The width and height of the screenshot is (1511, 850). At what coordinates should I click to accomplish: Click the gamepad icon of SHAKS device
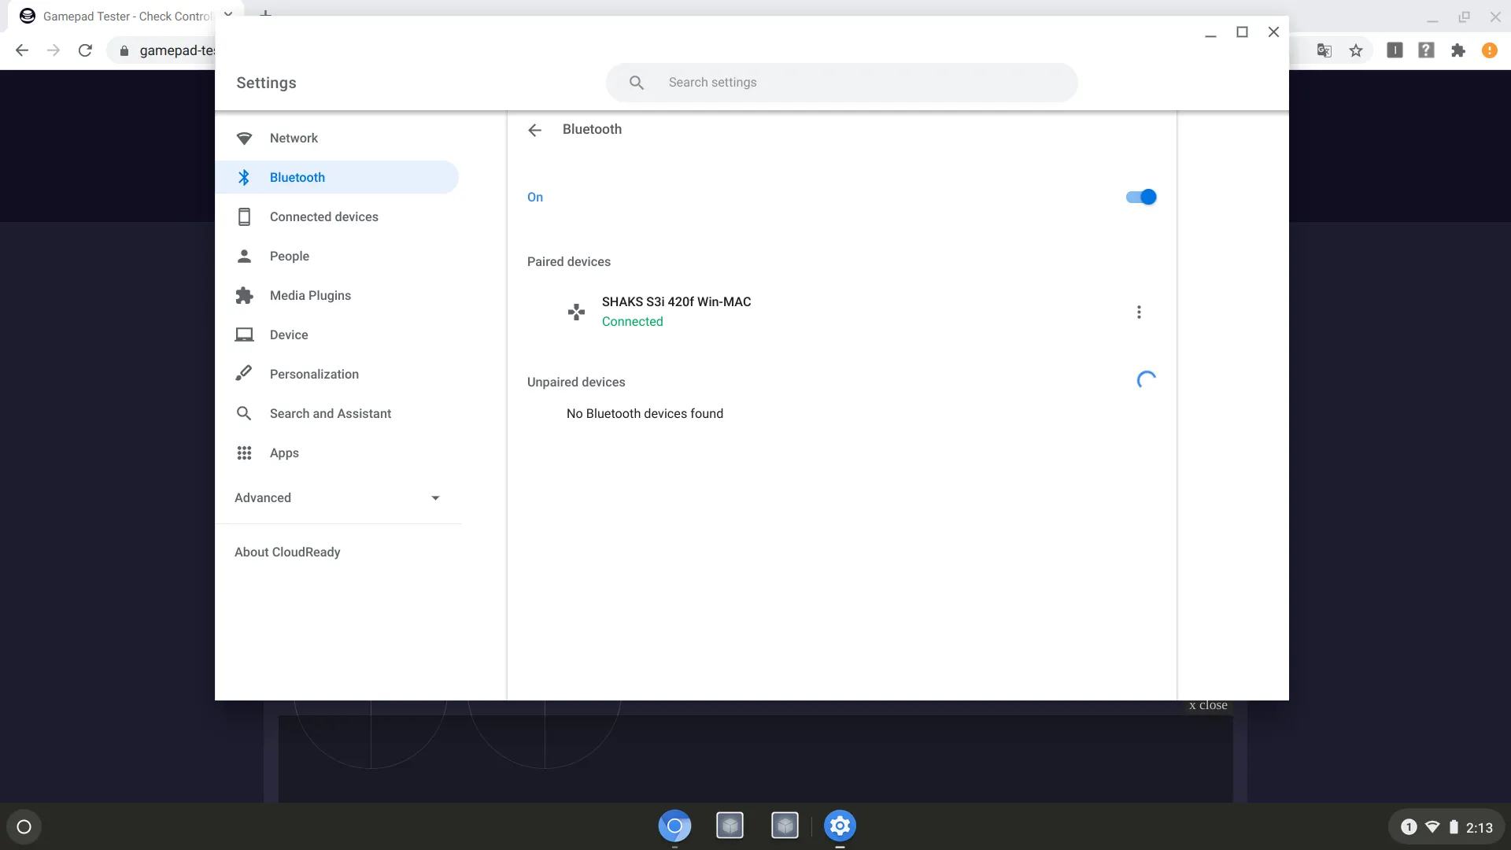(576, 312)
